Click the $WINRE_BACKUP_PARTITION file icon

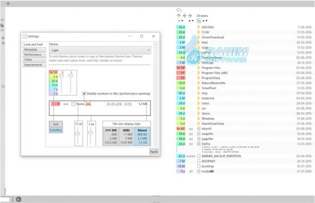coord(199,156)
